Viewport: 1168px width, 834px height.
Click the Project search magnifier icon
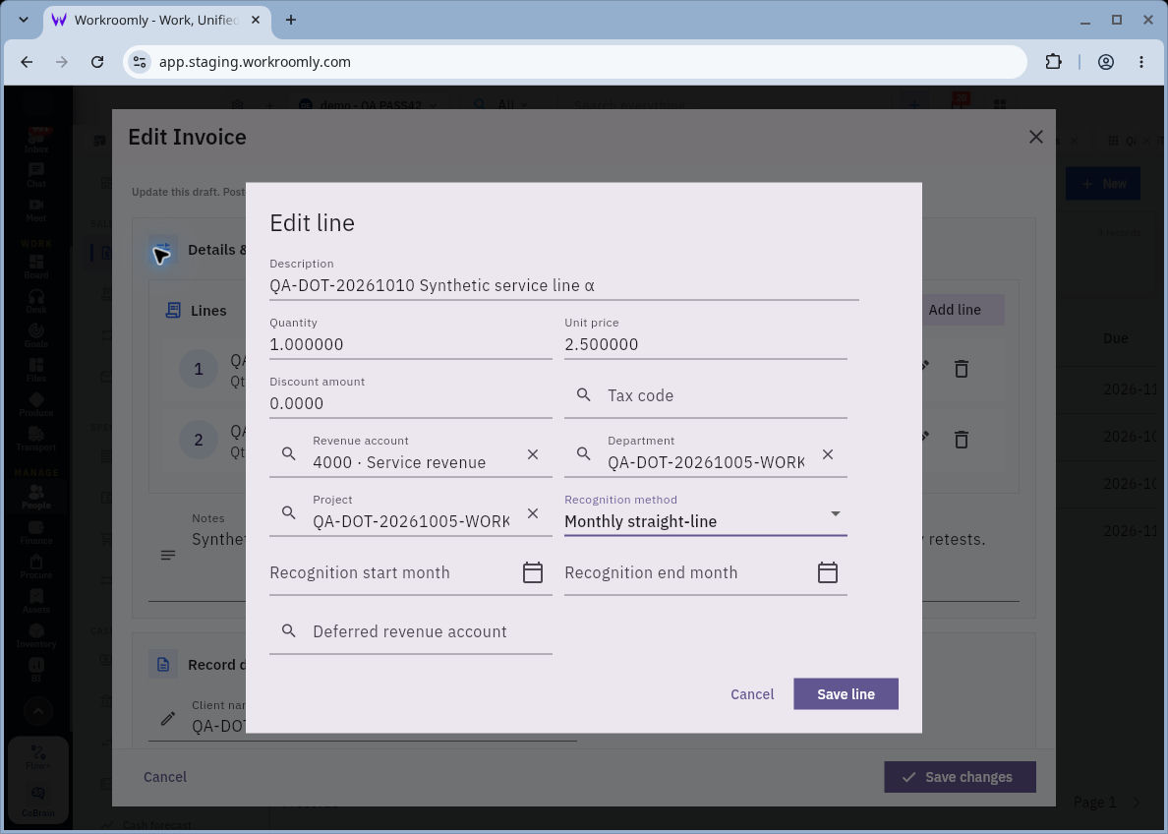[x=289, y=512]
